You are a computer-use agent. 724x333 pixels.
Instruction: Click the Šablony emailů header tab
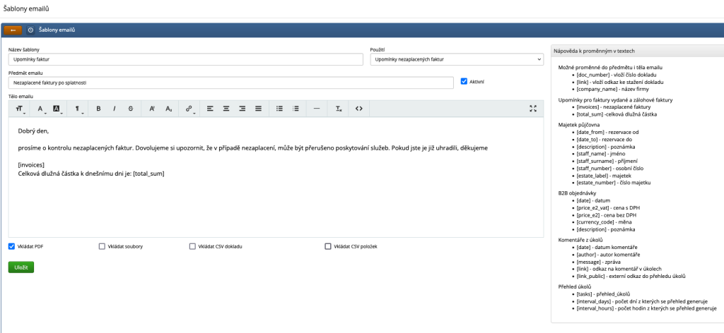(x=55, y=30)
